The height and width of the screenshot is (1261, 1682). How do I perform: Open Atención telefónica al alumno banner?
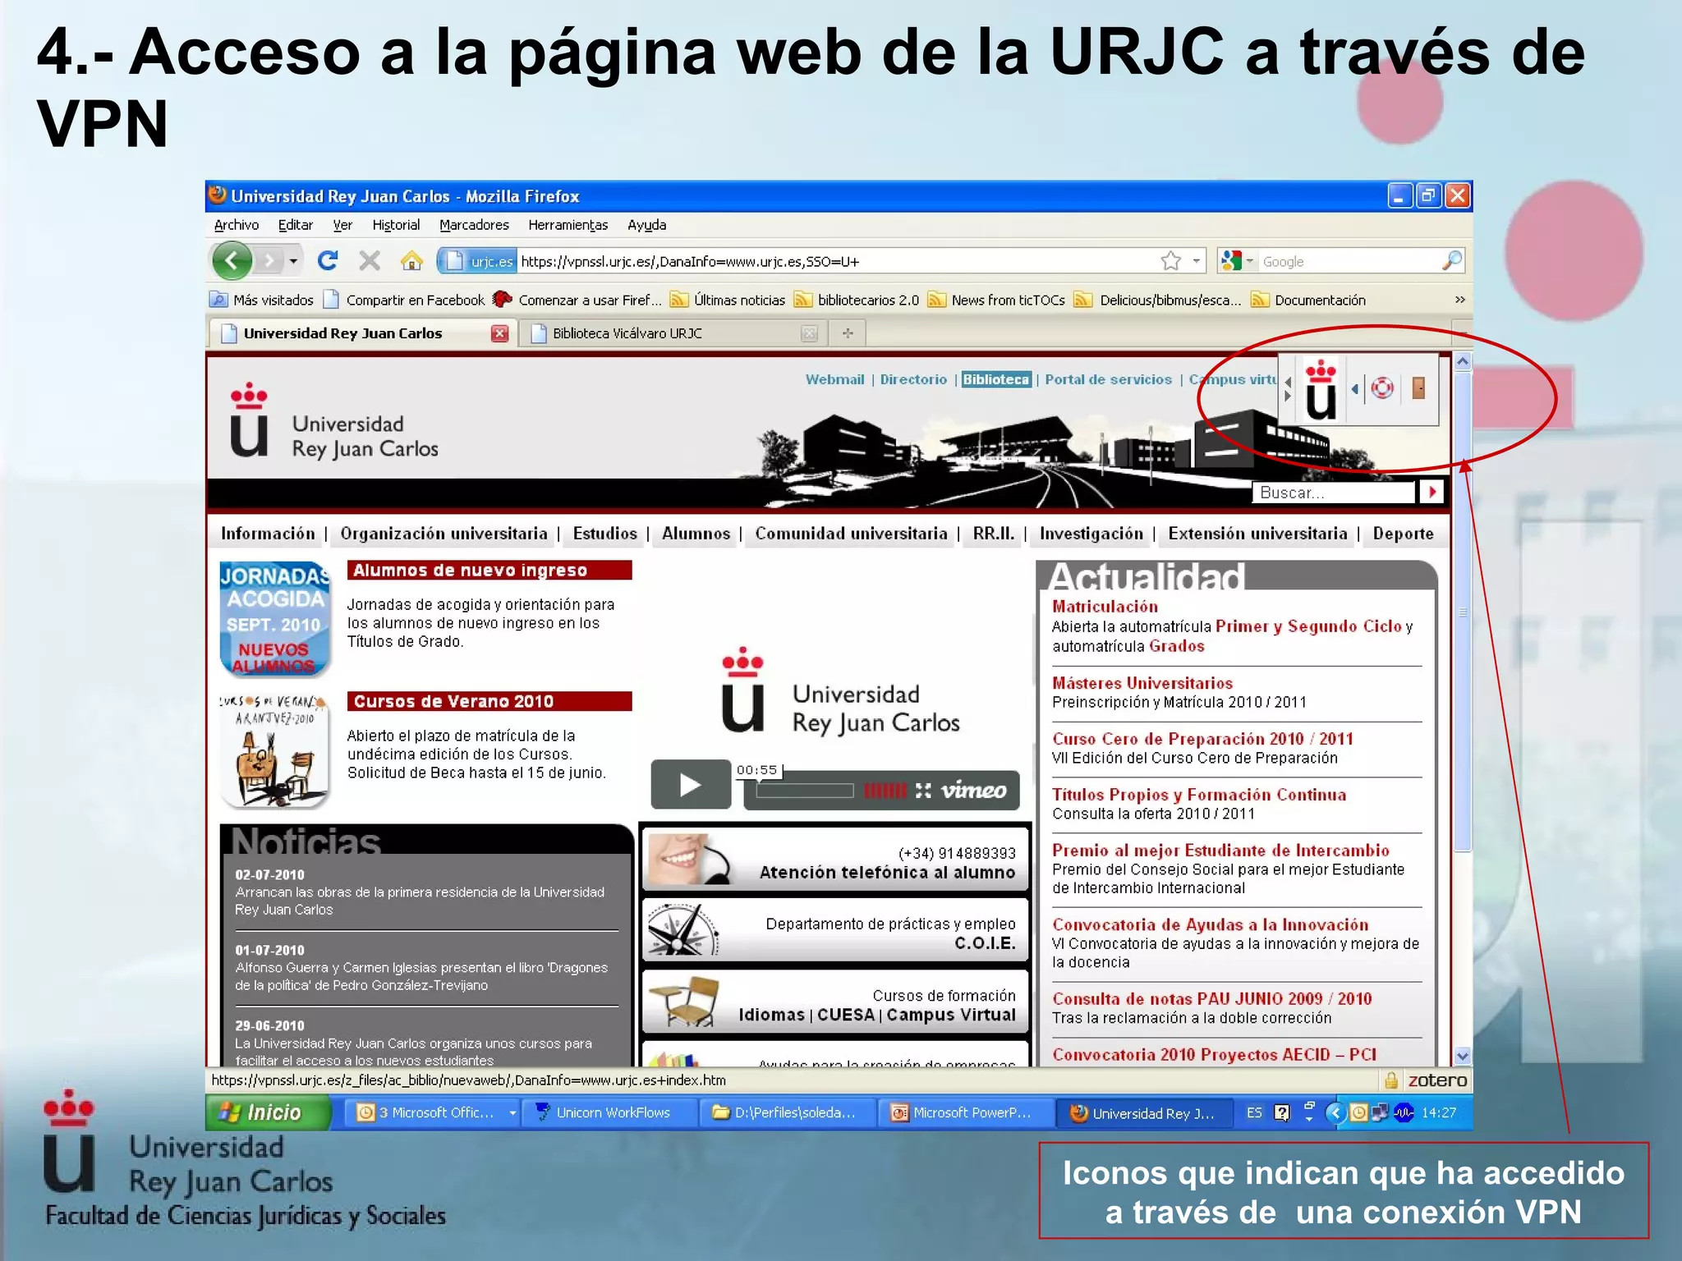pyautogui.click(x=835, y=860)
